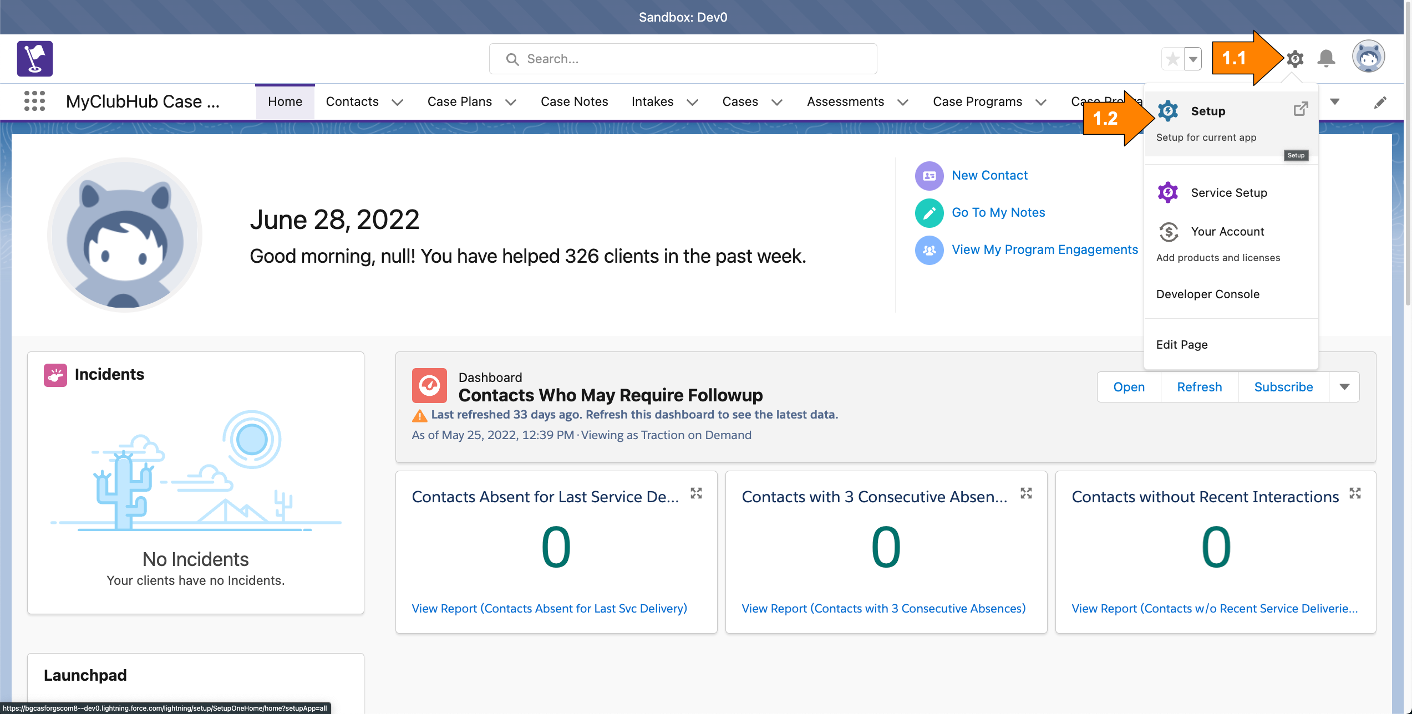Screen dimensions: 1412x714
Task: Click into the global Search field
Action: [x=683, y=59]
